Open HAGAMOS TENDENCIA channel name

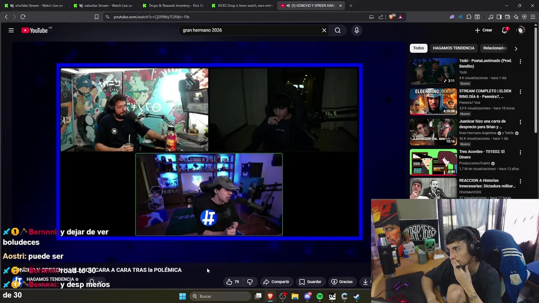pos(50,279)
